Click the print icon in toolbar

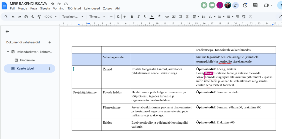[x=26, y=17]
